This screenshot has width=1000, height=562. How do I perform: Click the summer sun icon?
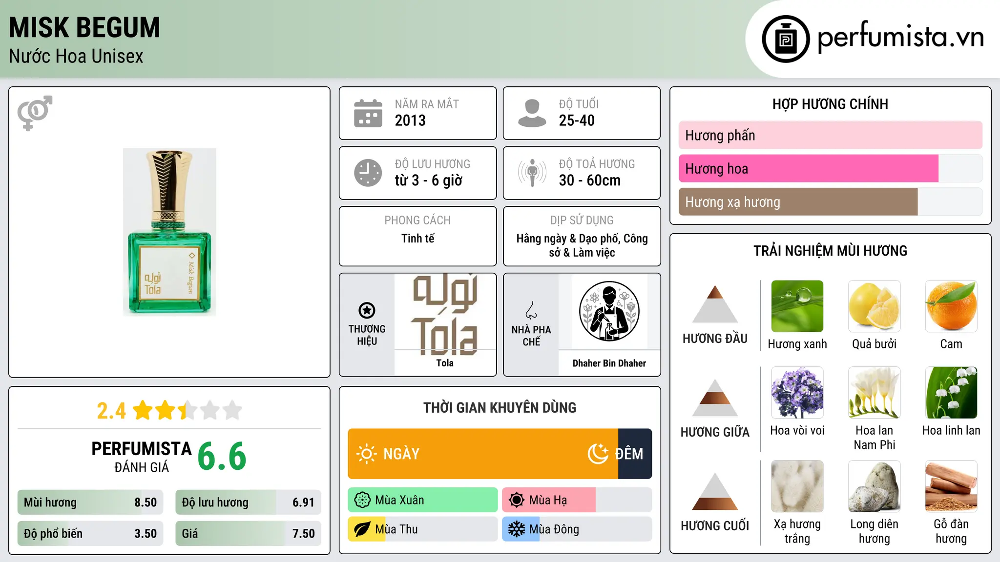pyautogui.click(x=517, y=500)
